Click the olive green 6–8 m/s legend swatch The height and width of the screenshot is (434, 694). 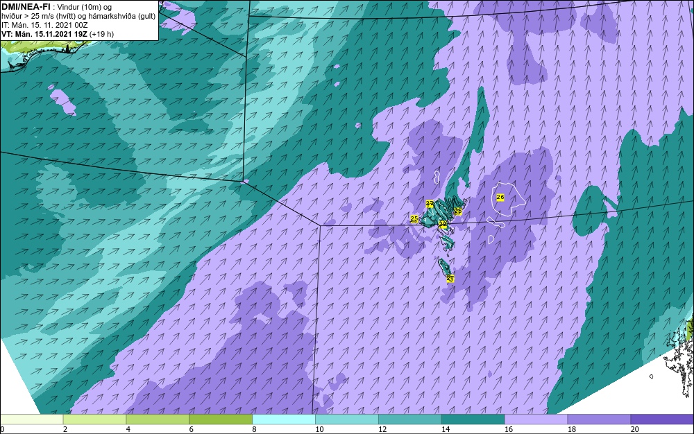[x=221, y=419]
